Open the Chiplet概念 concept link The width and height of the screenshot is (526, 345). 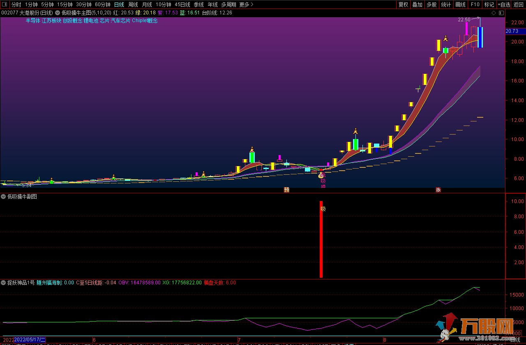[145, 21]
